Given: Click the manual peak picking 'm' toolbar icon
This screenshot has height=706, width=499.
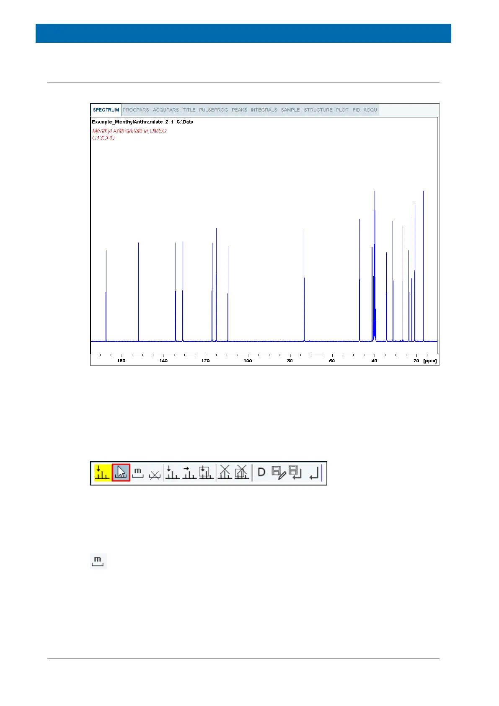Looking at the screenshot, I should tap(138, 473).
